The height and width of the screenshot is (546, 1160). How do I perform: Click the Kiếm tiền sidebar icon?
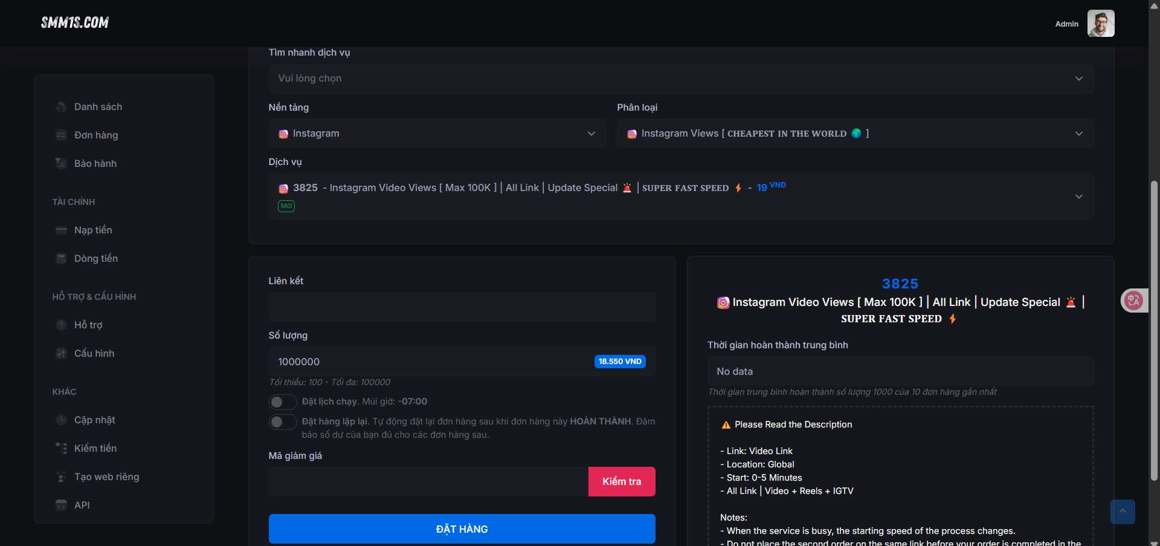point(61,449)
